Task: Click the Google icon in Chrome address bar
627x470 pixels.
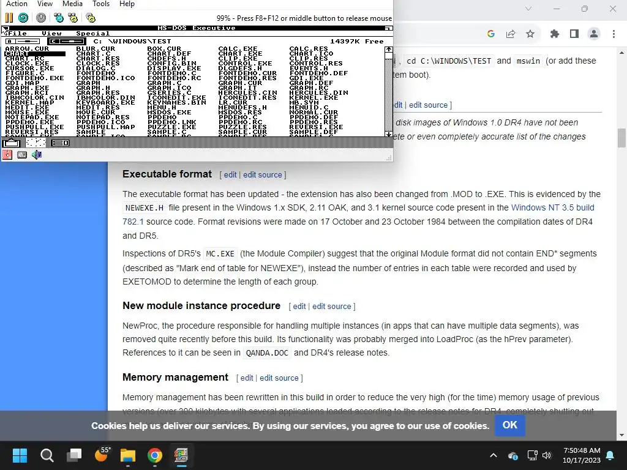Action: coord(491,34)
